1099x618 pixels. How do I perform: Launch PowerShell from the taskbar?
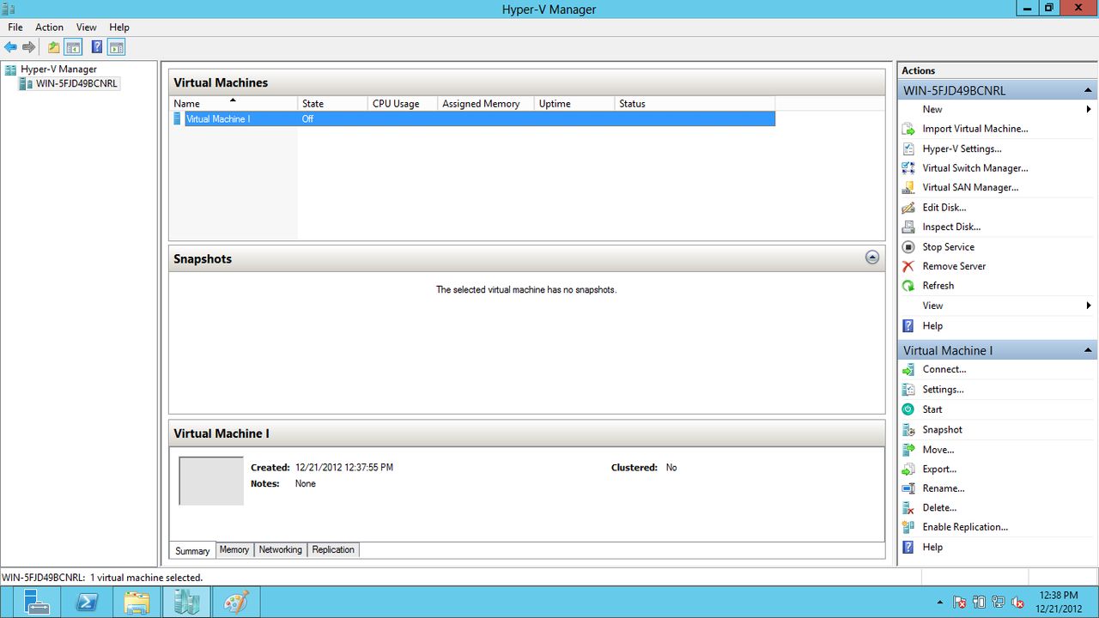point(87,602)
